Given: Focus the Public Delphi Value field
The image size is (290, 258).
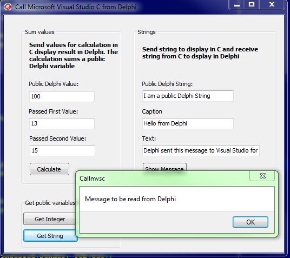Looking at the screenshot, I should [62, 96].
